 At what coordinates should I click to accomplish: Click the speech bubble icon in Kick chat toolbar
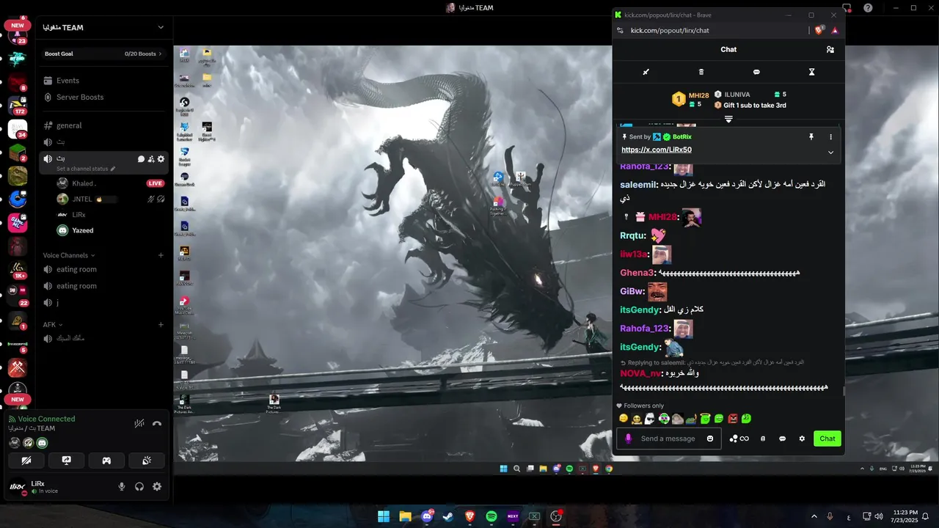[x=756, y=72]
